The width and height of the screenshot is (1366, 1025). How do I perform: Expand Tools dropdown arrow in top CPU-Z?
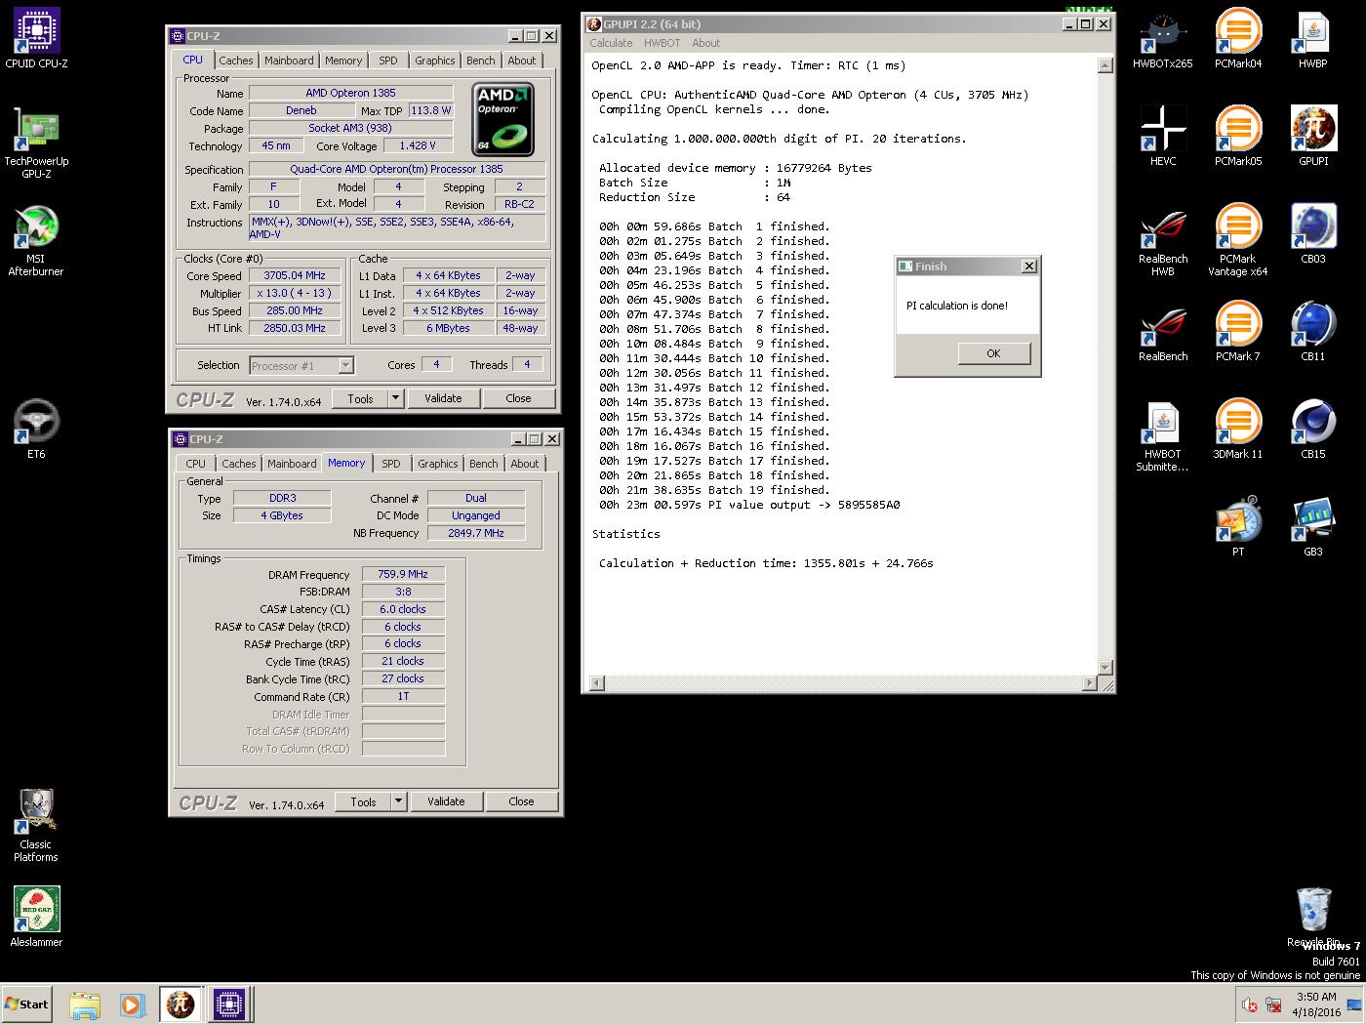[x=395, y=398]
